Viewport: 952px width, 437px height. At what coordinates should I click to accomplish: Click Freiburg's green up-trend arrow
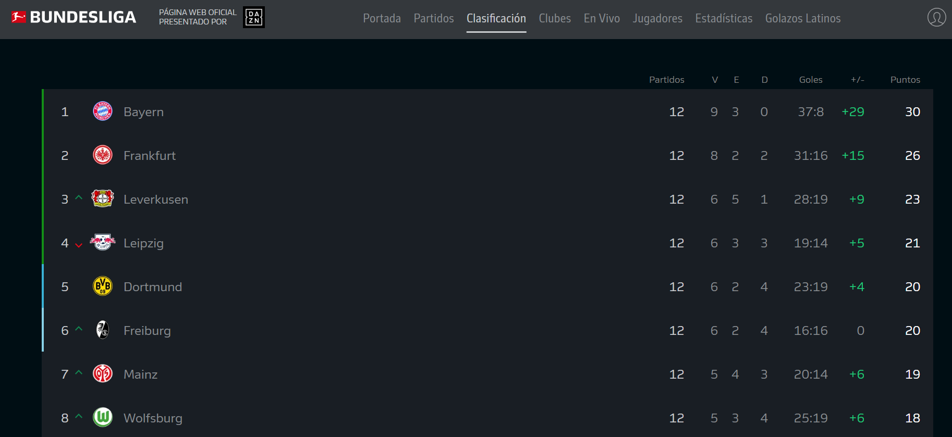click(x=79, y=329)
